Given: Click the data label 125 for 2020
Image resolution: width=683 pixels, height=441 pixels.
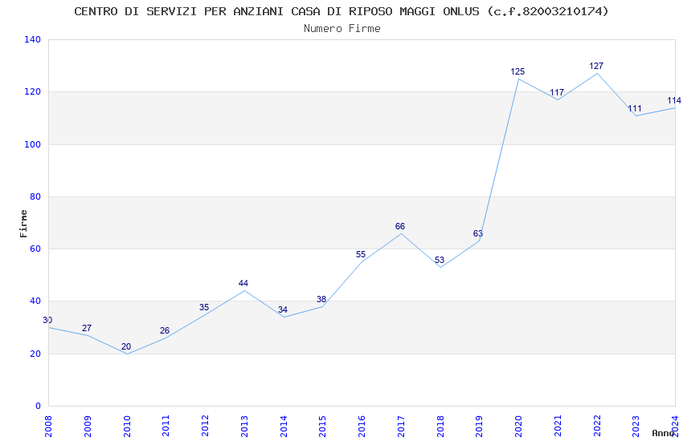Looking at the screenshot, I should click(517, 71).
